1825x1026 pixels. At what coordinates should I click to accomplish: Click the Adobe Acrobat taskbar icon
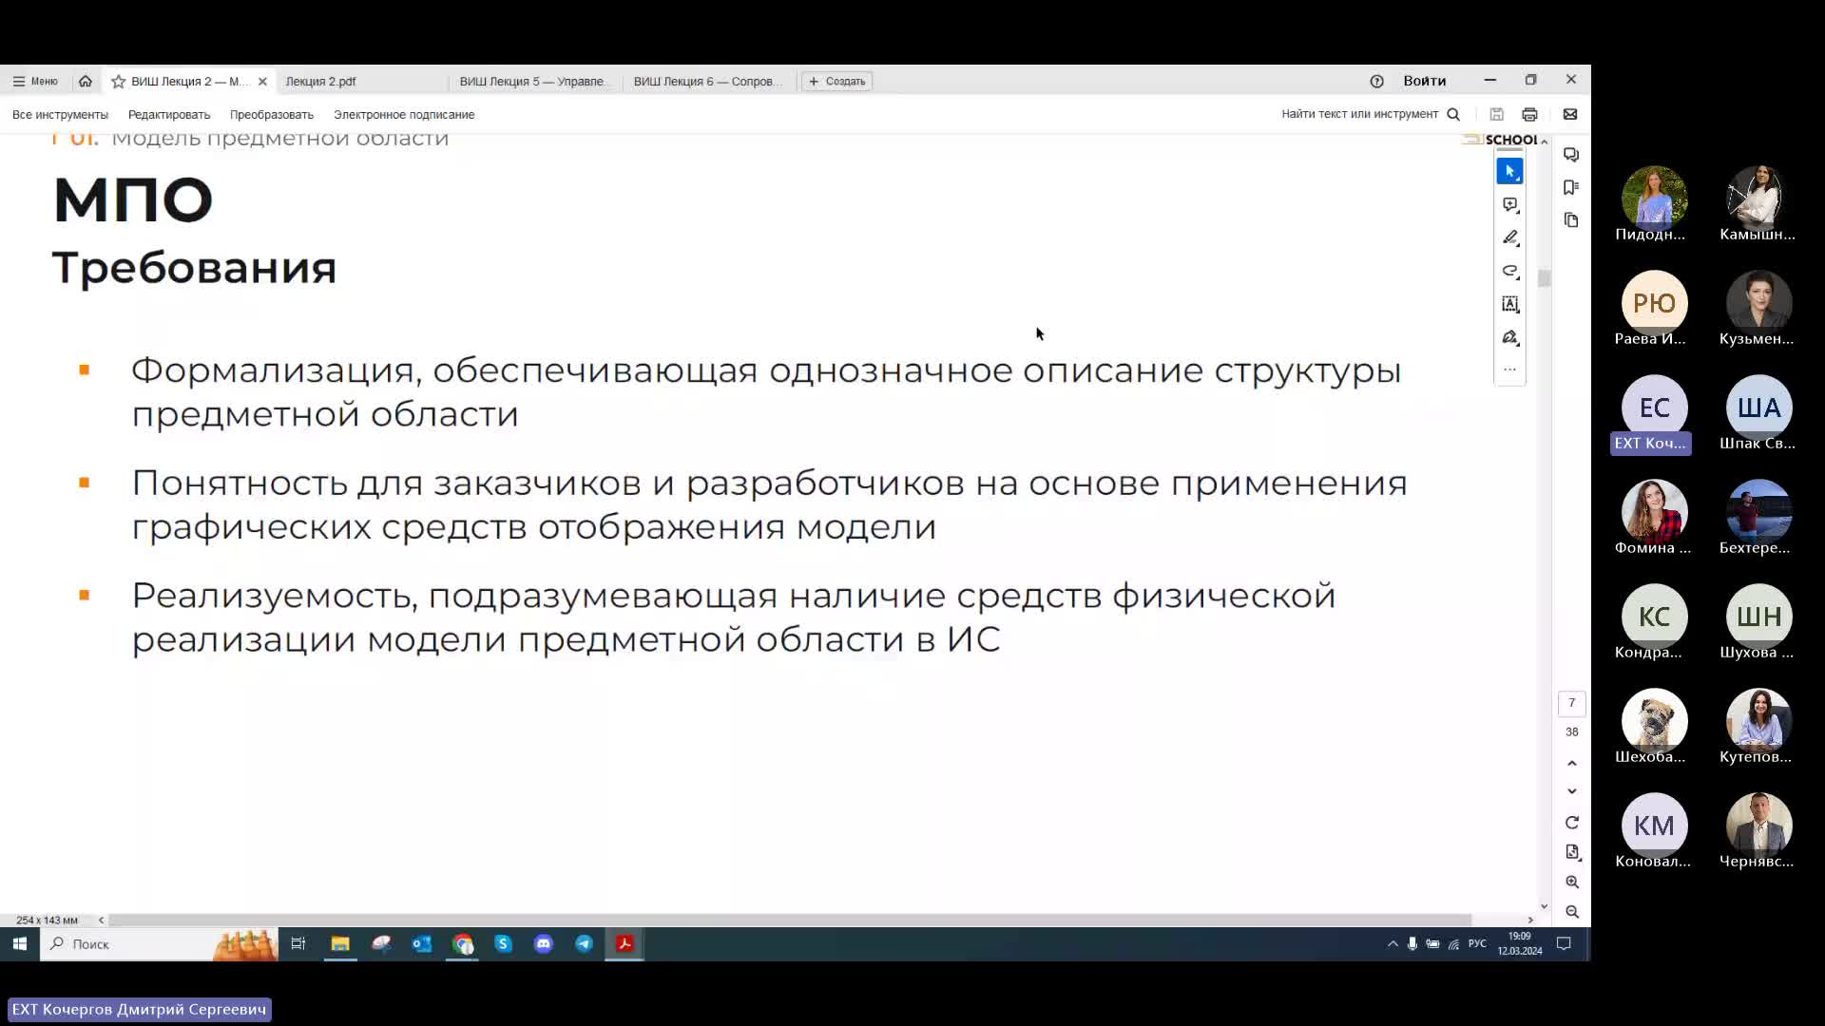[x=624, y=943]
